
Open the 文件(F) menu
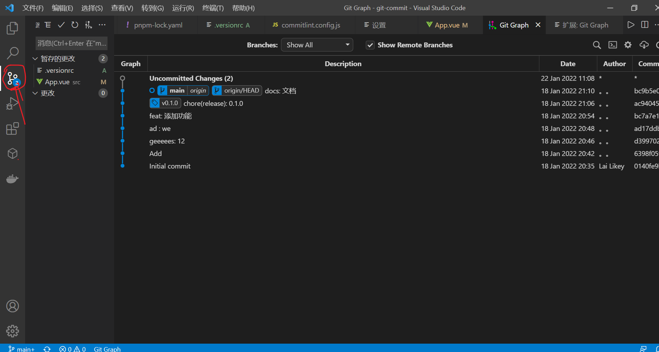[x=33, y=8]
